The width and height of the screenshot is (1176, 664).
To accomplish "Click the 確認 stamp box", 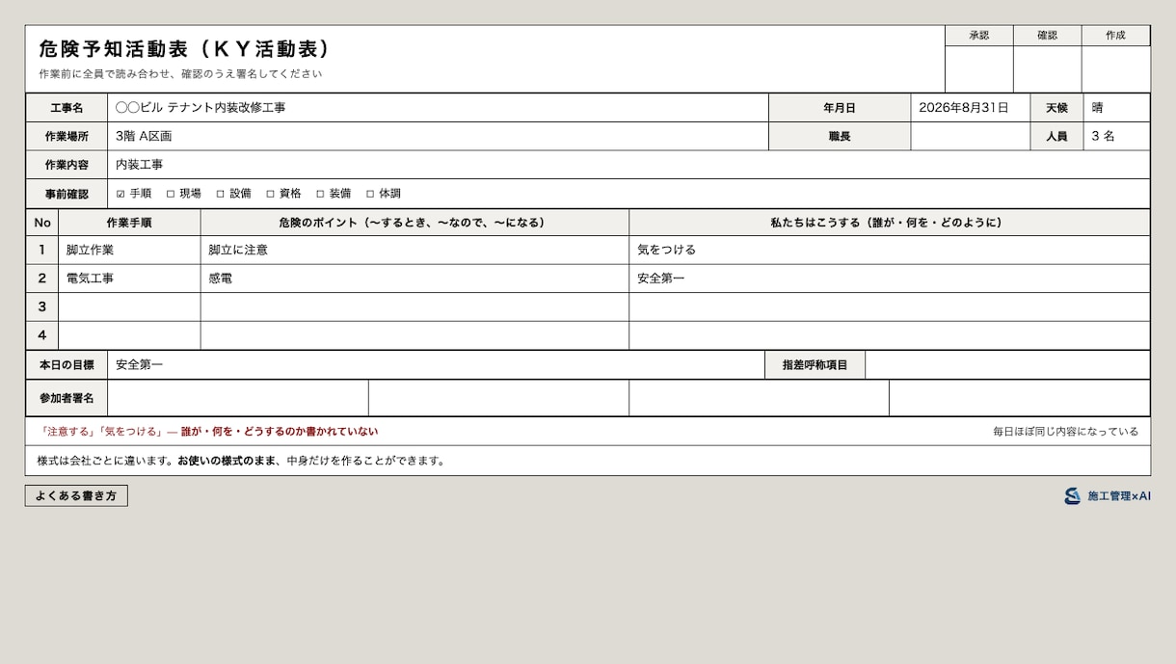I will click(x=1047, y=69).
